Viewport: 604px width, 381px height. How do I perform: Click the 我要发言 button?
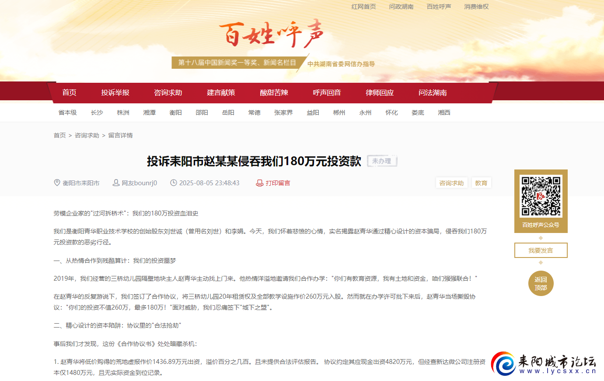click(x=541, y=250)
